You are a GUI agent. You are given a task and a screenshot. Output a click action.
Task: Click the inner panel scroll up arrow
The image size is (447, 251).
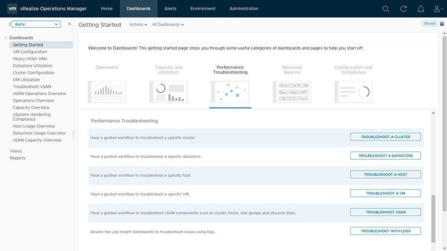(x=433, y=113)
